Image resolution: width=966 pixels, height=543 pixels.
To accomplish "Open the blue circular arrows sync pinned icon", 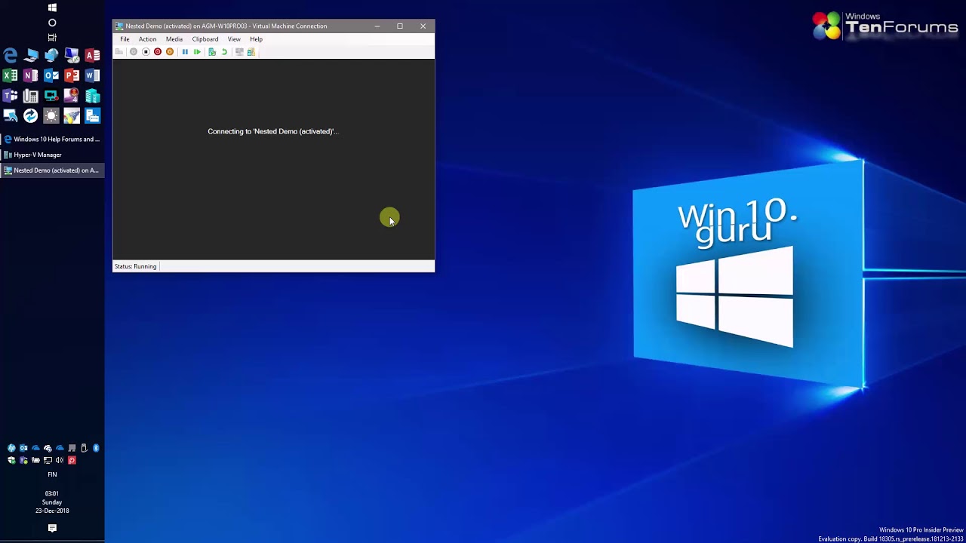I will click(x=30, y=115).
